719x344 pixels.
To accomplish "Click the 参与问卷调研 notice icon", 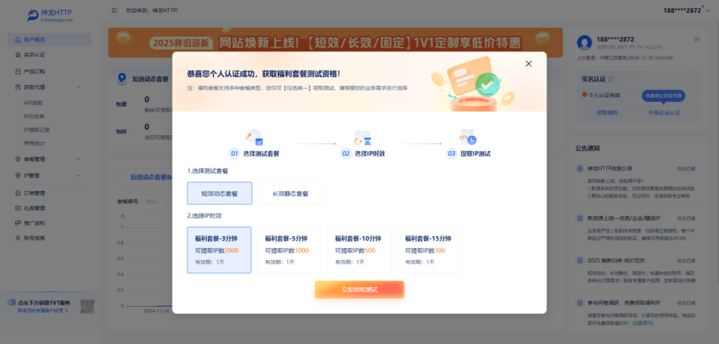I will pos(580,303).
